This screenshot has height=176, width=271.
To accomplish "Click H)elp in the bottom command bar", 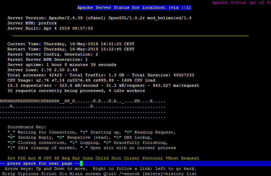I will (8, 174).
